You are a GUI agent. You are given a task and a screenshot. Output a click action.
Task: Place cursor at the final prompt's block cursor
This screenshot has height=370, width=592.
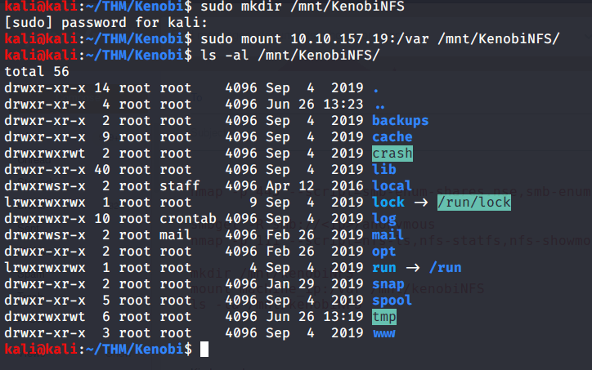[x=204, y=350]
